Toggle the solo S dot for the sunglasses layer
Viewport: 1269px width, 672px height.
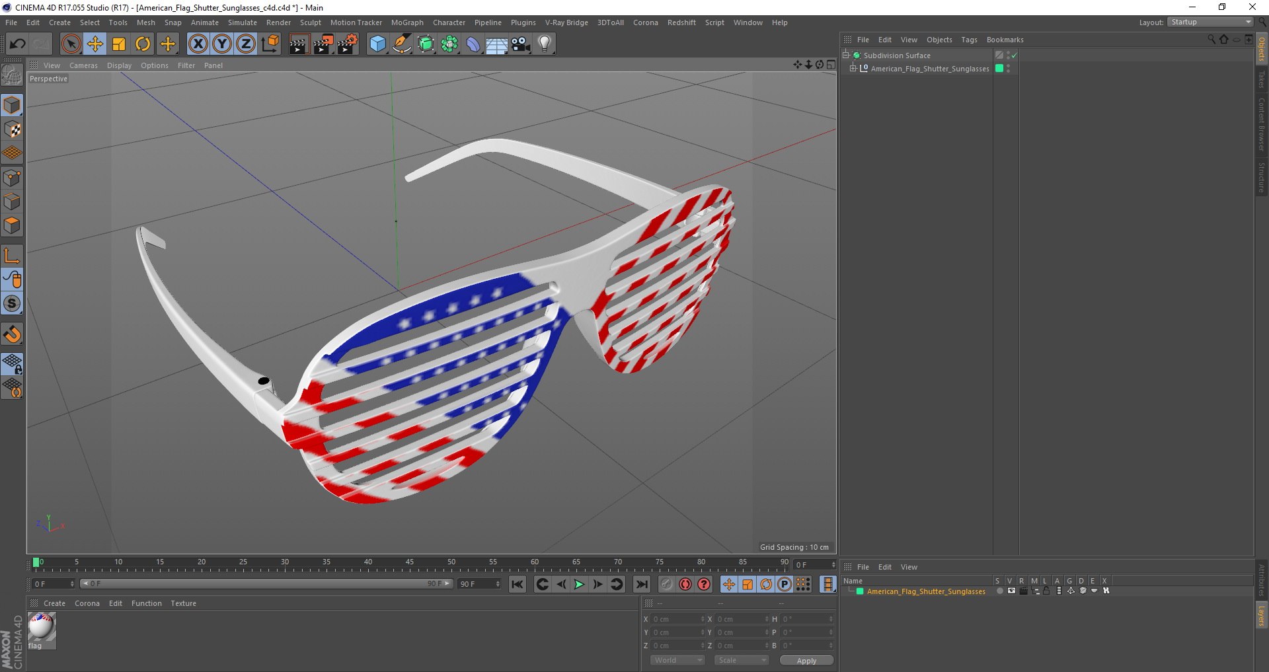(x=999, y=591)
